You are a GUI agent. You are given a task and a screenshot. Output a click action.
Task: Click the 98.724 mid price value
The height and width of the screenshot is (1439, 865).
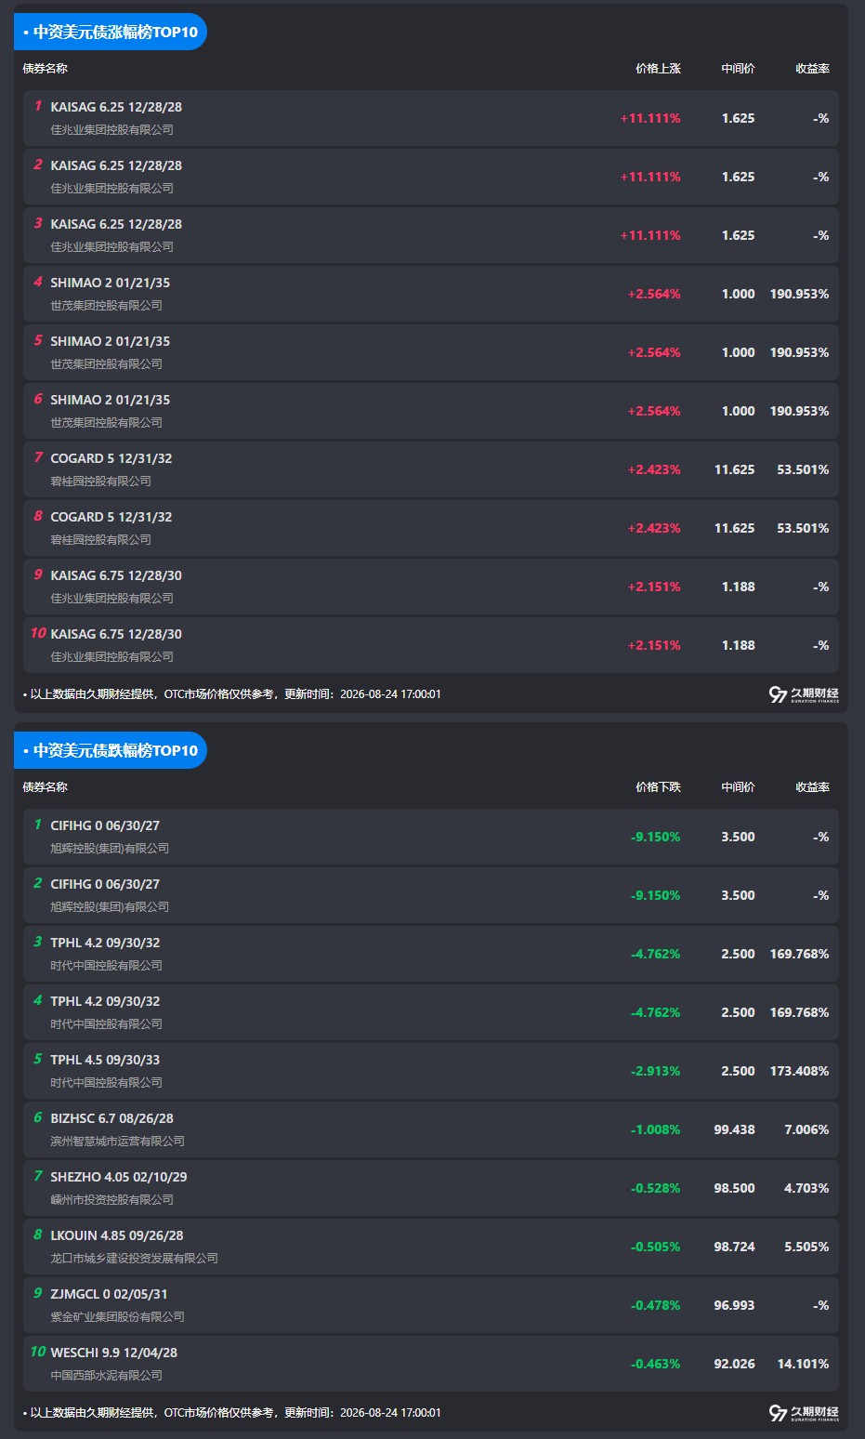734,1247
